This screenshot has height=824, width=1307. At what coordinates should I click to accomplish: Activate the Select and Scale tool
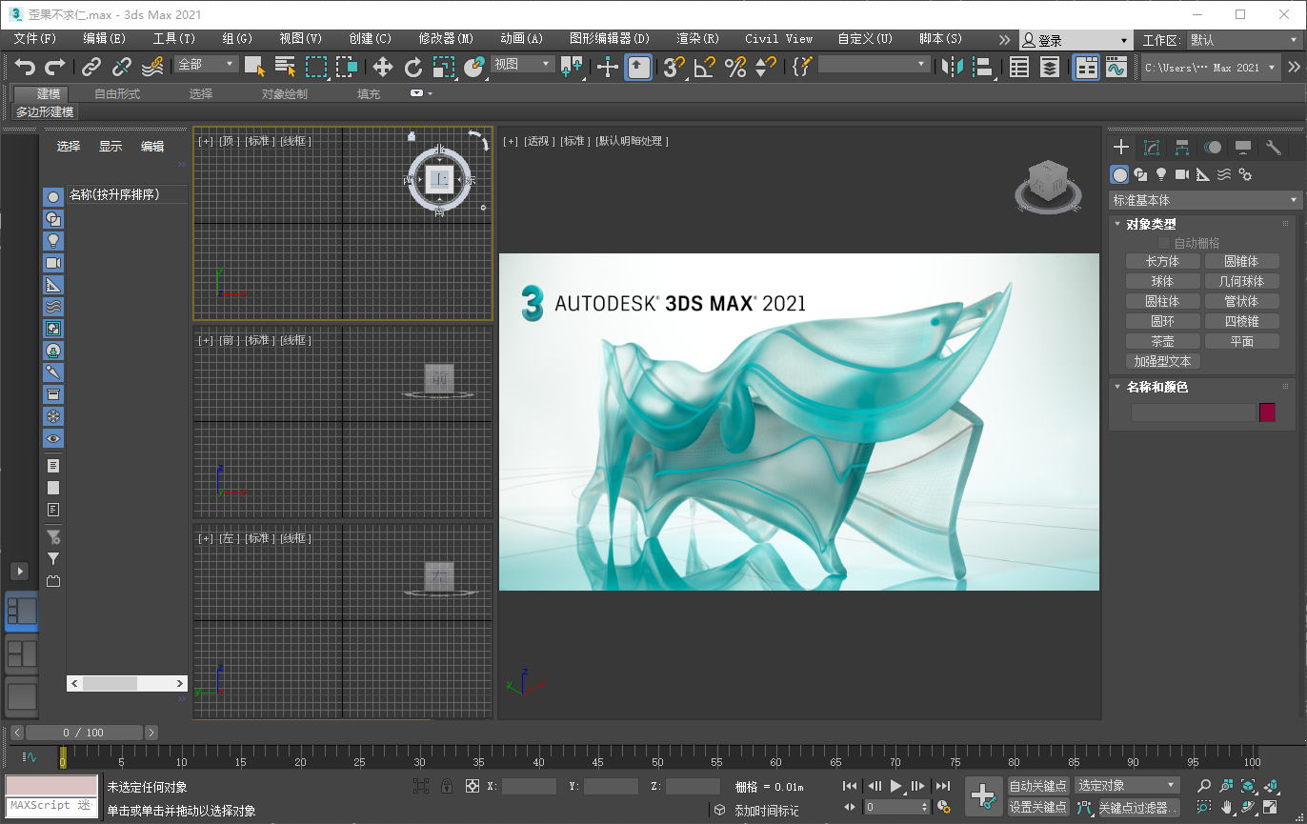(x=444, y=66)
